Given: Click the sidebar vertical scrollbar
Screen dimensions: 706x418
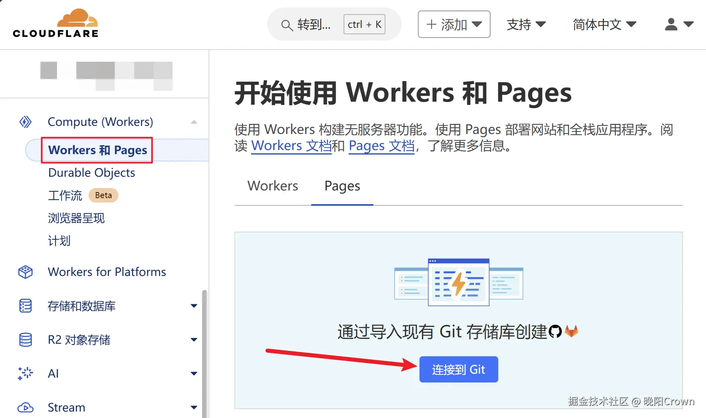Looking at the screenshot, I should (x=204, y=353).
